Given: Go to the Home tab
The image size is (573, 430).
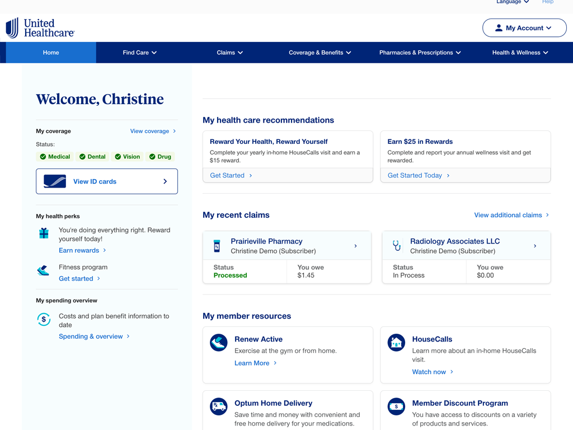Looking at the screenshot, I should click(x=51, y=53).
